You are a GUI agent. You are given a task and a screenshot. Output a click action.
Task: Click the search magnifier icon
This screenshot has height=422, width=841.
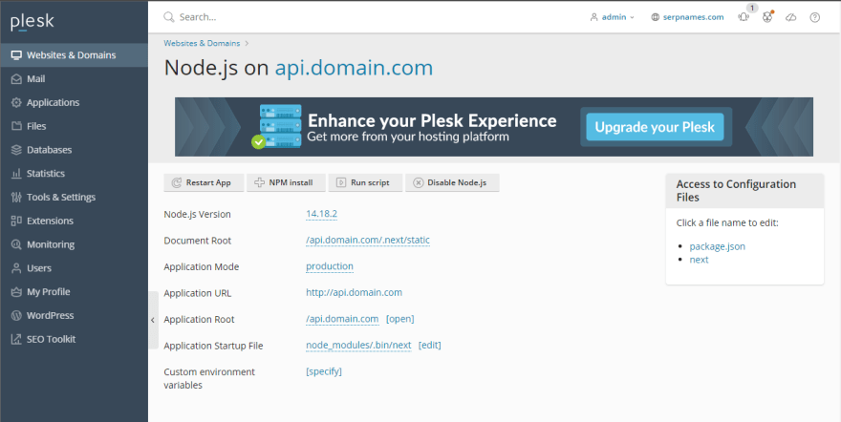[169, 17]
